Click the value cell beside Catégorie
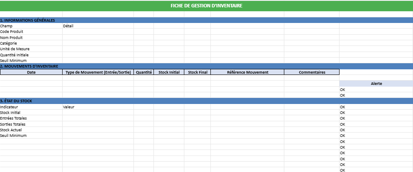 tap(98, 43)
